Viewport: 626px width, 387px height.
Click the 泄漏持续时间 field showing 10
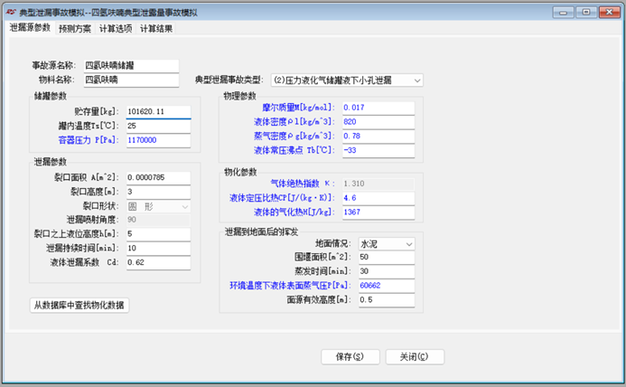coord(158,249)
